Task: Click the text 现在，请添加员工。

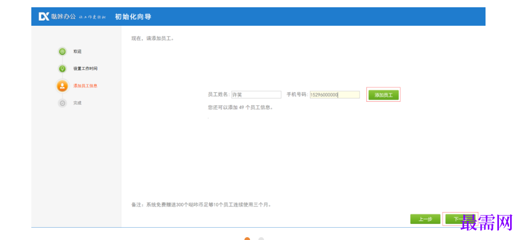Action: pyautogui.click(x=153, y=39)
